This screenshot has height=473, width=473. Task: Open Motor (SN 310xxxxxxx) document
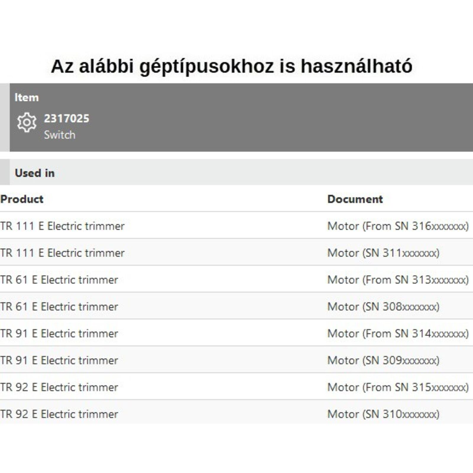point(383,414)
